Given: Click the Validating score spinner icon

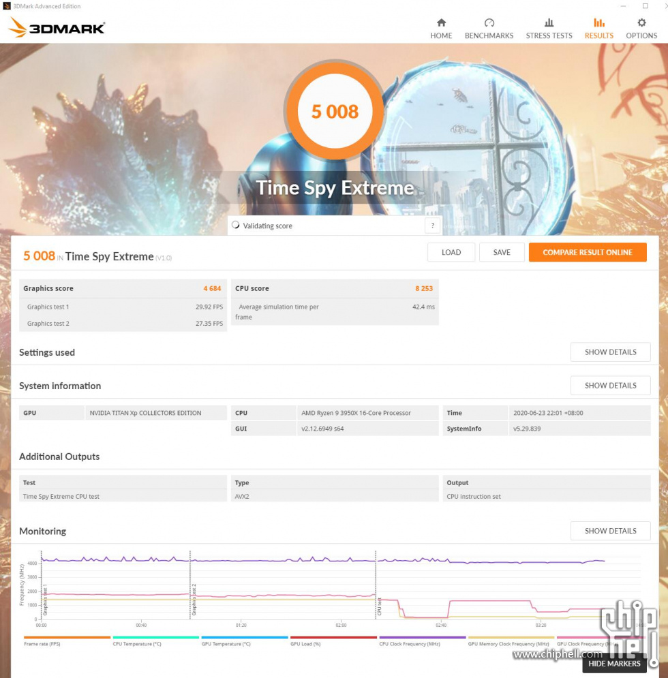Looking at the screenshot, I should tap(235, 225).
